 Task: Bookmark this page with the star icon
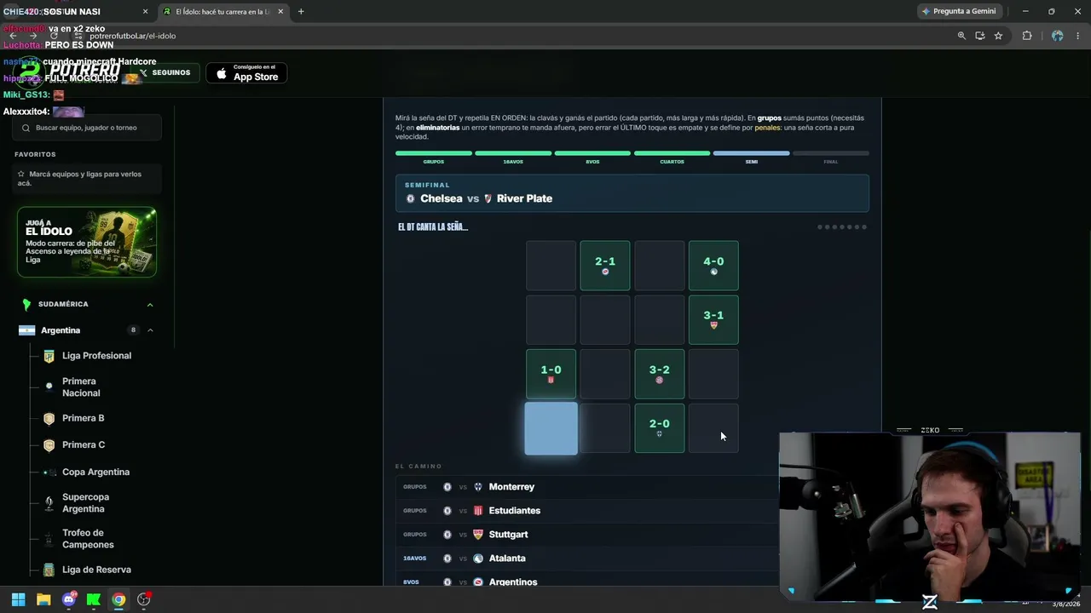(x=998, y=36)
